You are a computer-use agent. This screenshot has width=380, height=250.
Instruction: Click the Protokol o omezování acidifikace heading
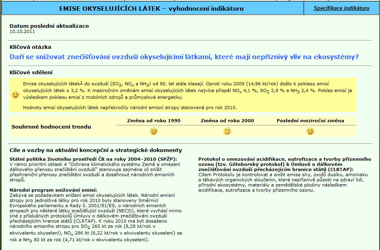click(285, 164)
